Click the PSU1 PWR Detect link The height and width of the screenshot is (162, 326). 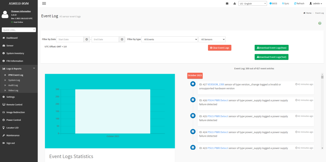click(x=218, y=148)
